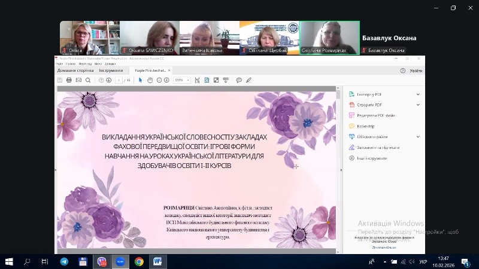Zoom out with the minus icon

[x=159, y=80]
